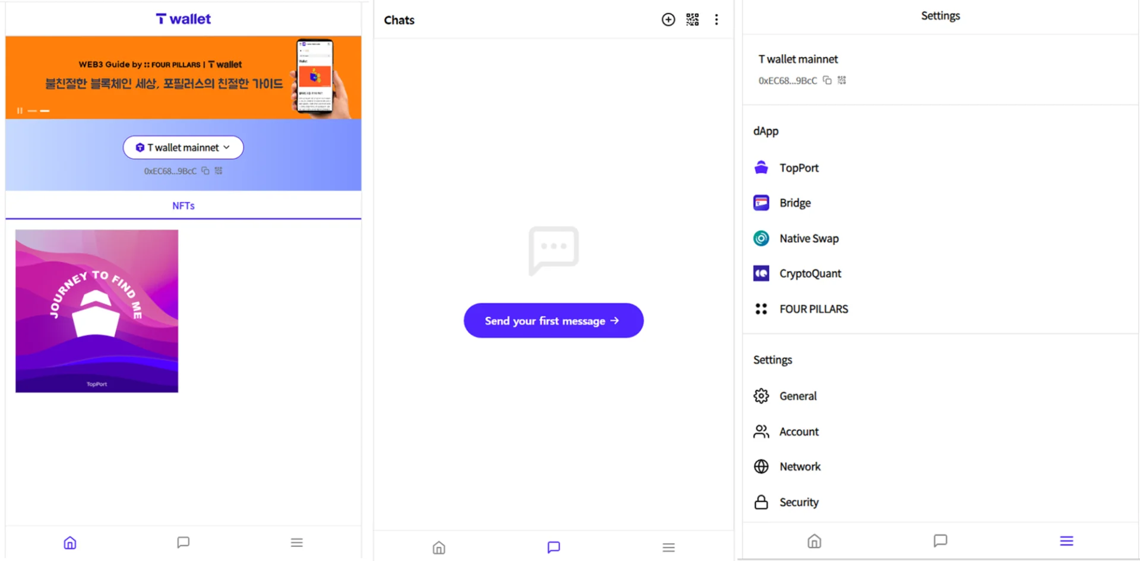Show address QR code in Settings panel

(842, 80)
